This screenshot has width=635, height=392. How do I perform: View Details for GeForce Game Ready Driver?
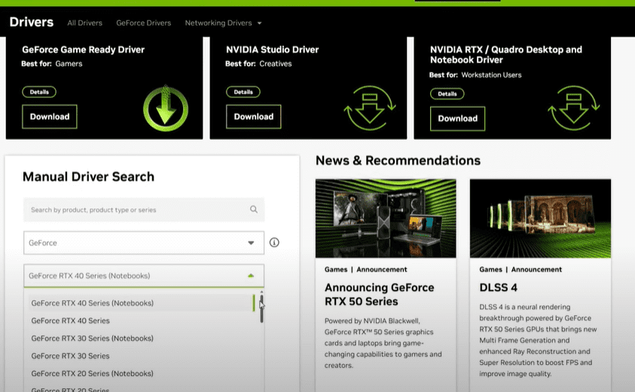coord(39,92)
